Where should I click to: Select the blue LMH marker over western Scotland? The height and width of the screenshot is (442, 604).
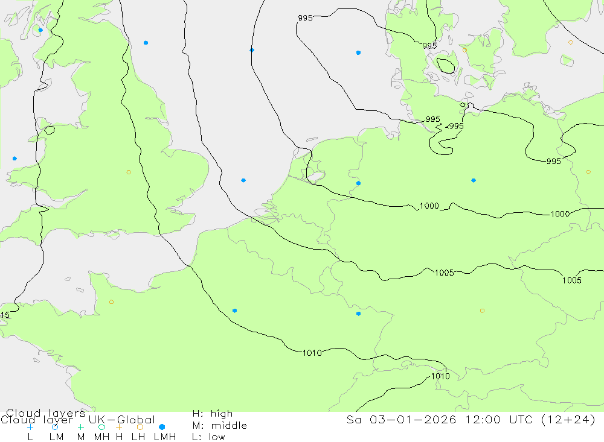coord(40,30)
